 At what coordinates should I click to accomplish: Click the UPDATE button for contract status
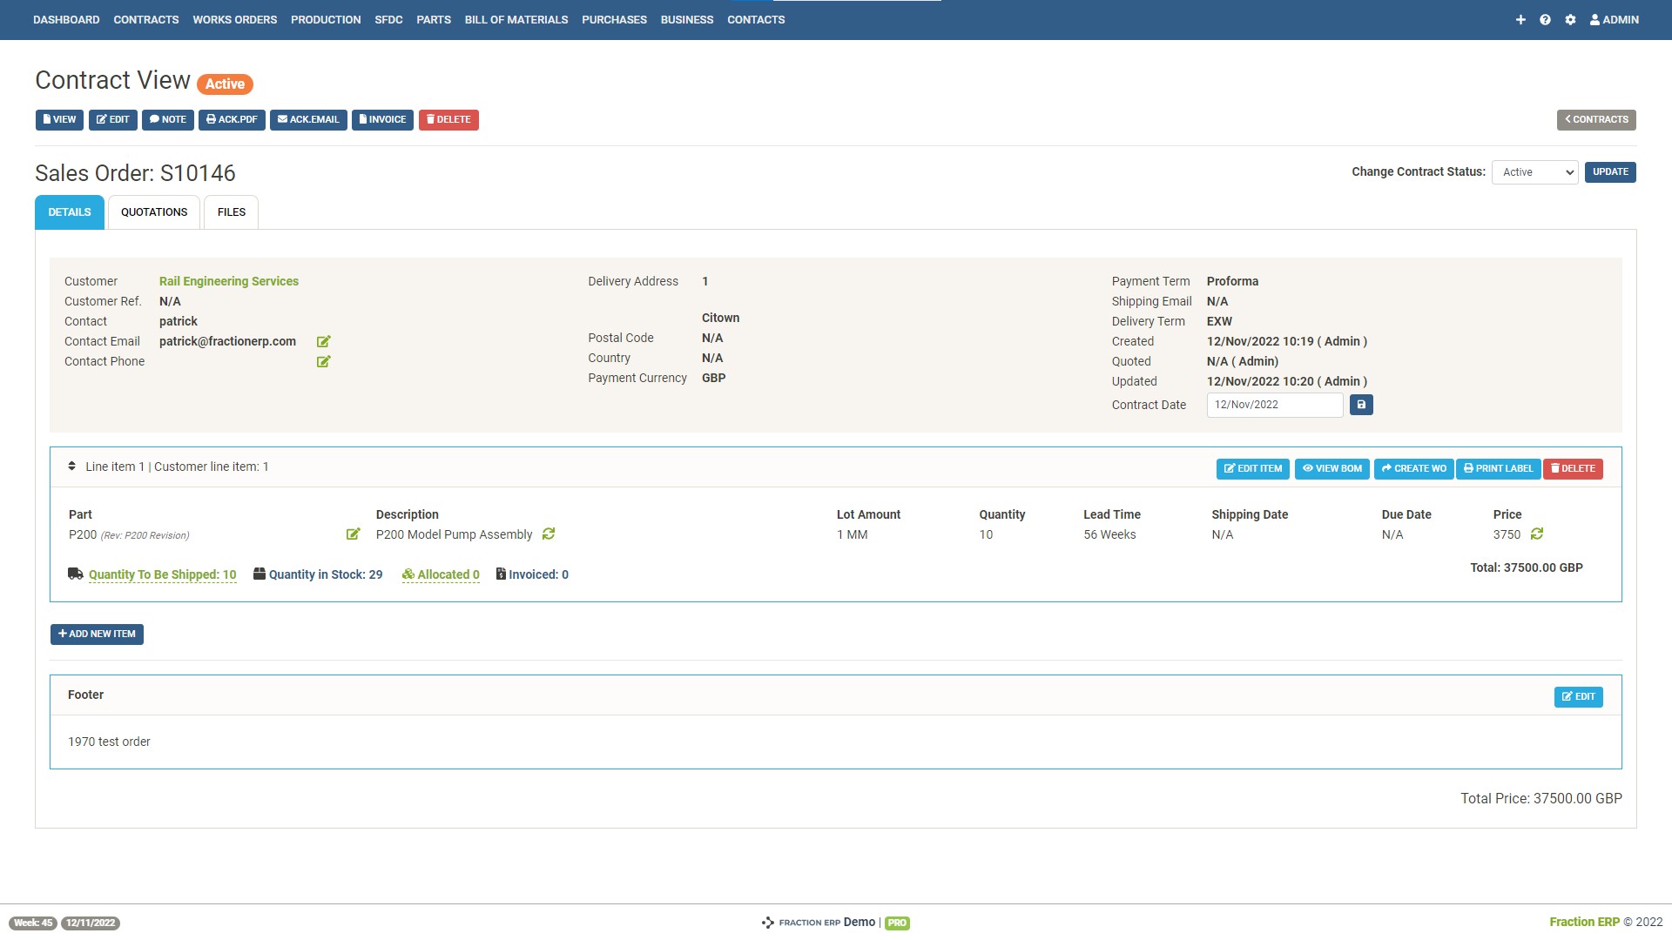(1609, 171)
